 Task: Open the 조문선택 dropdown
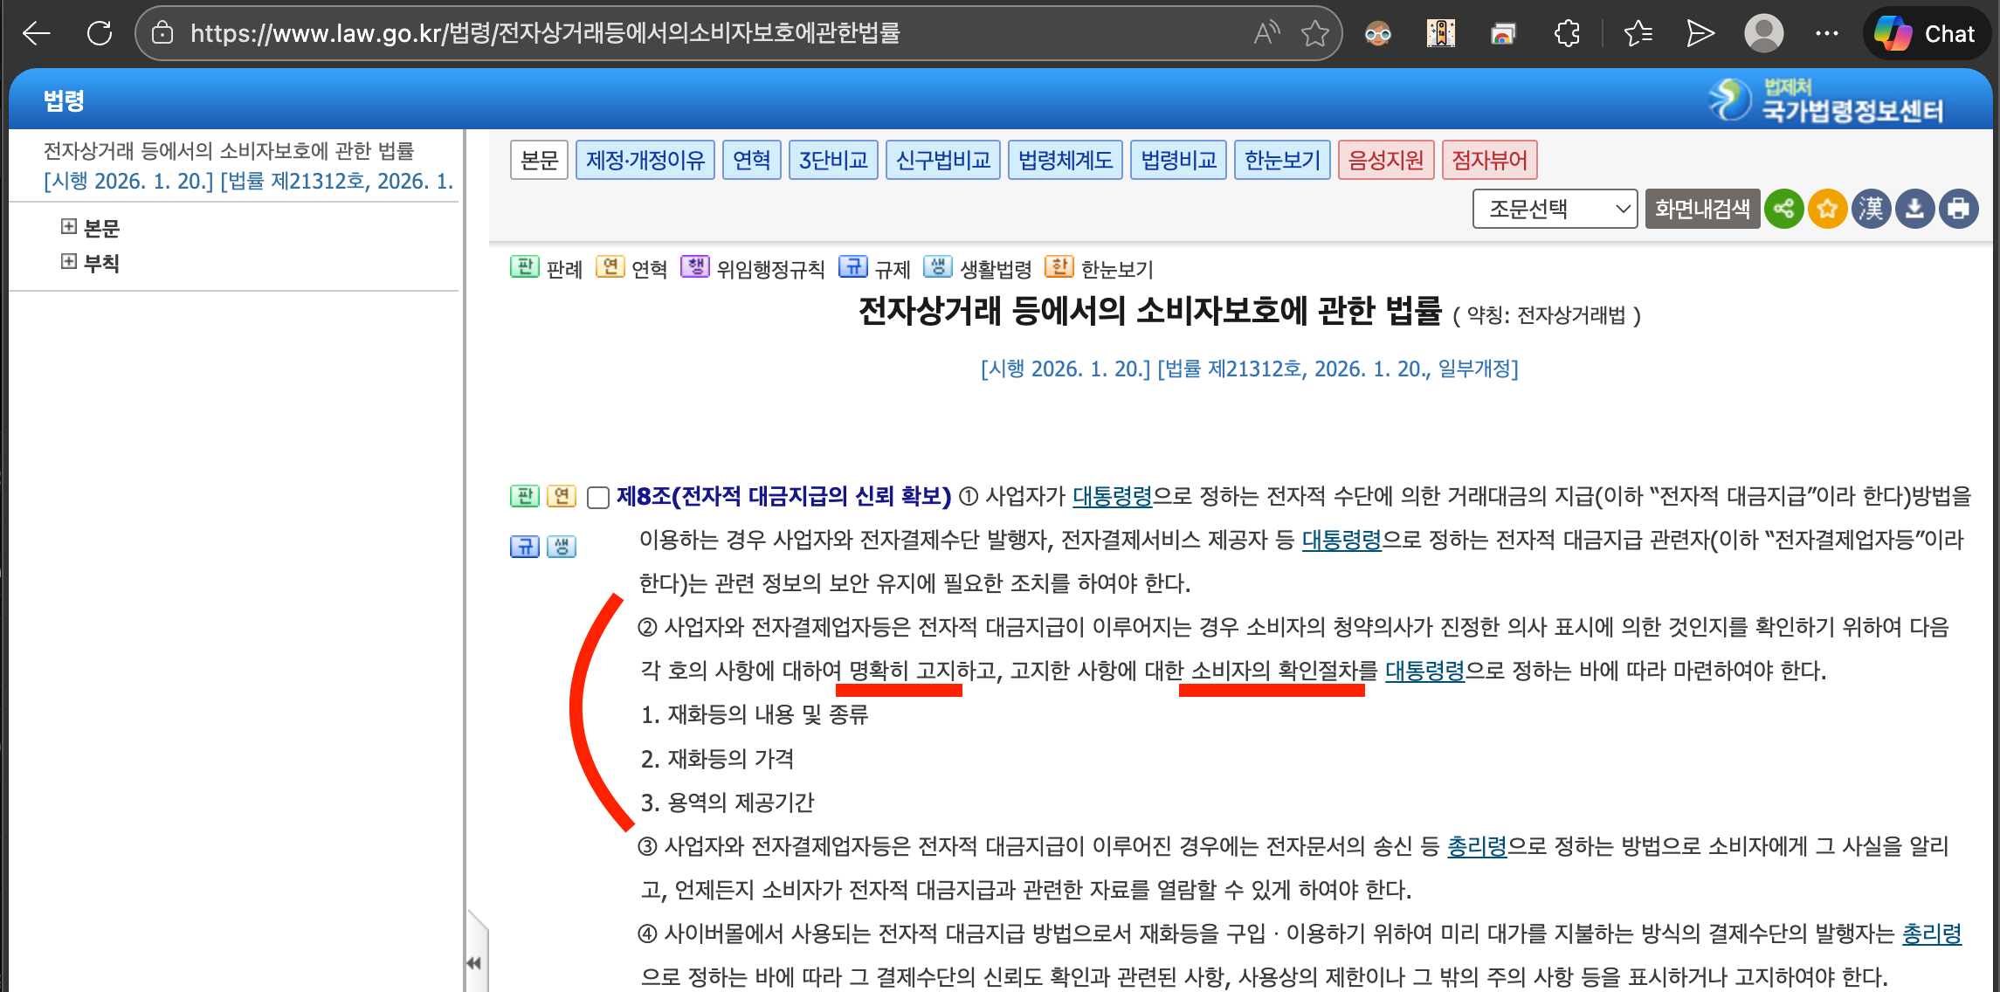(1554, 209)
